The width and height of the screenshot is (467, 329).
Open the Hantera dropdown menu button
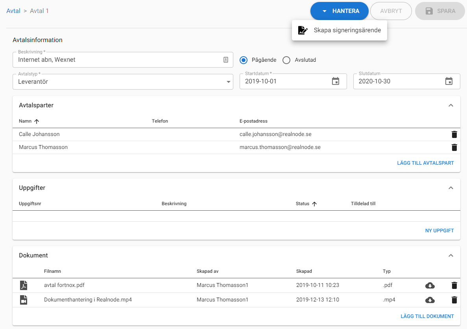click(339, 11)
